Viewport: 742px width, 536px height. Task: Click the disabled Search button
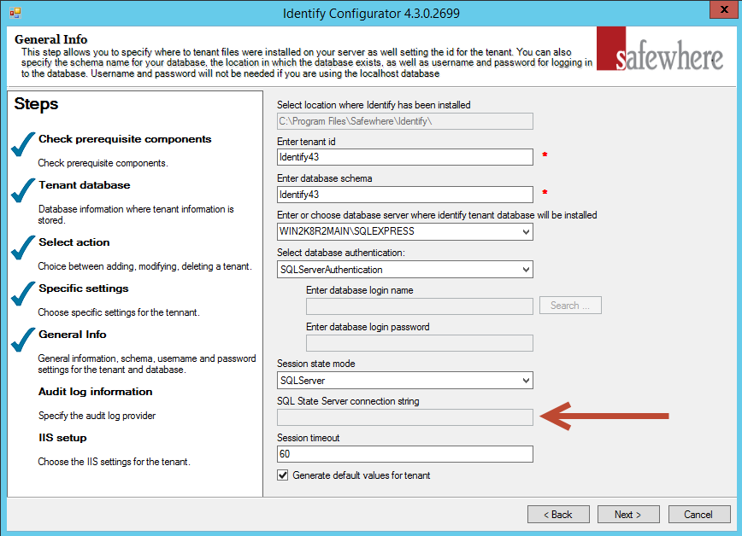[570, 306]
